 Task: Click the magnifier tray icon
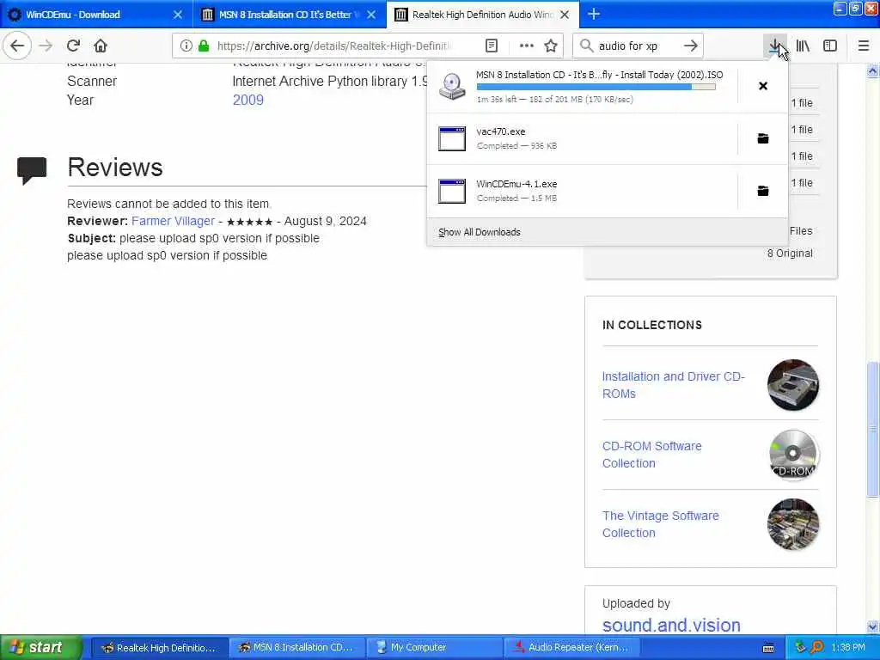[x=816, y=648]
